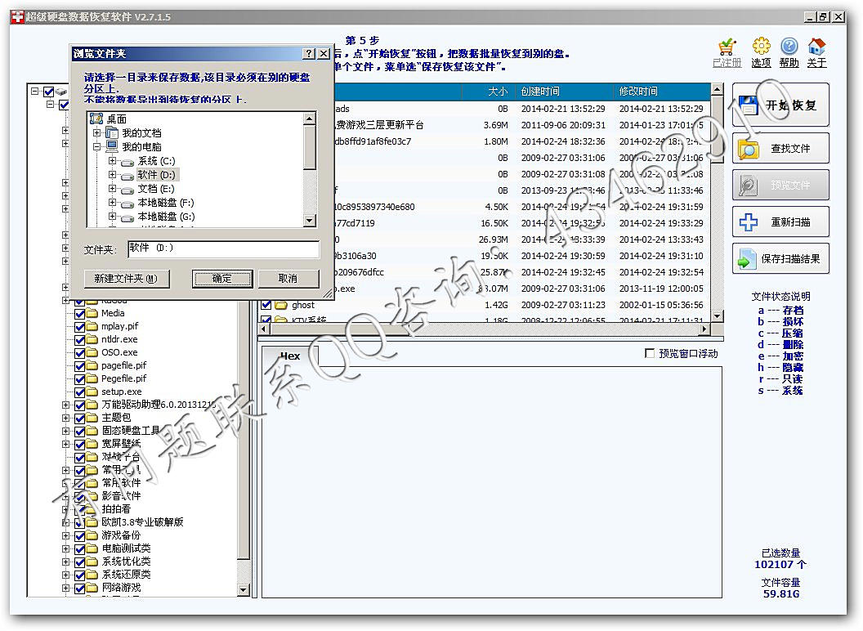
Task: Untick the ghost file checkbox
Action: coord(266,305)
